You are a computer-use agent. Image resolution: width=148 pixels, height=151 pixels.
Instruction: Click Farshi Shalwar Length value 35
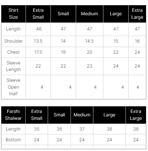tap(37, 129)
